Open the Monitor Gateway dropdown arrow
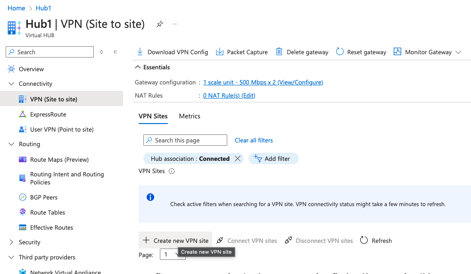The height and width of the screenshot is (274, 471). pyautogui.click(x=458, y=52)
